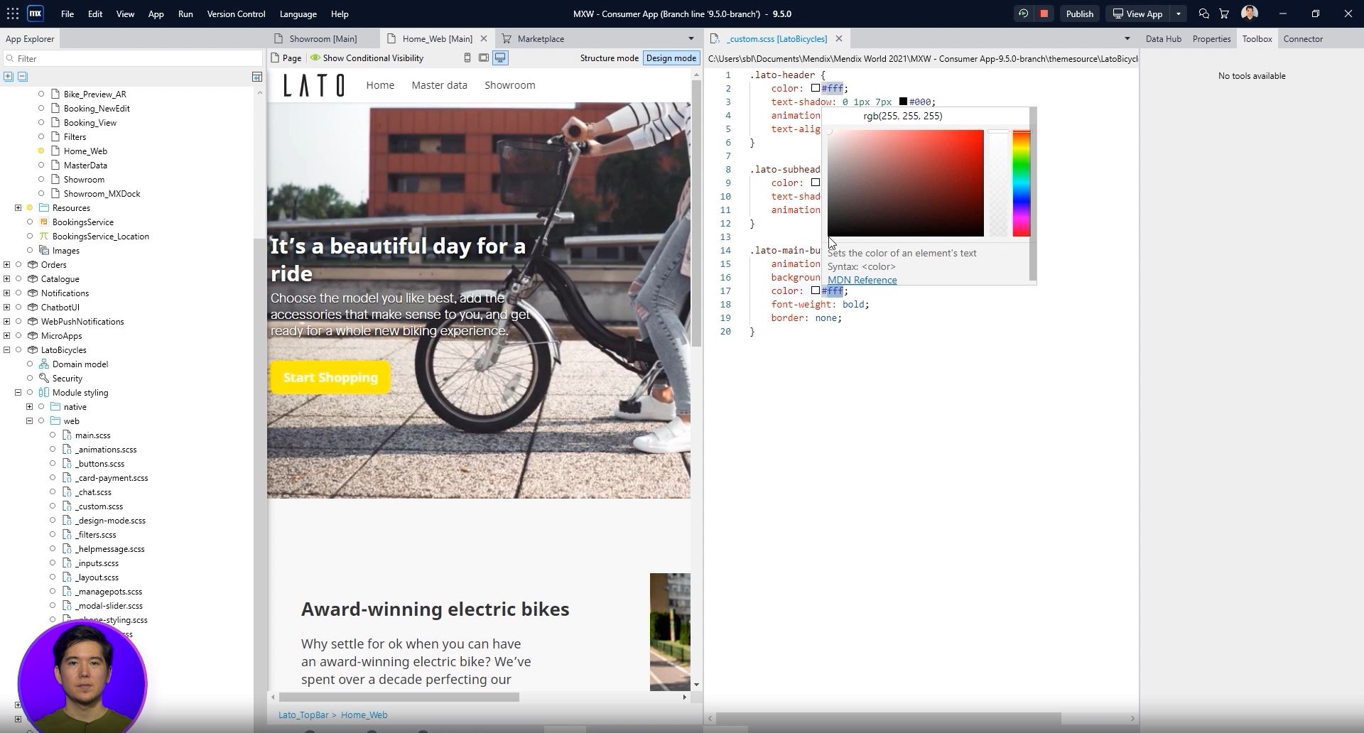Open the Marketplace shopping cart icon
The height and width of the screenshot is (733, 1364).
(1224, 13)
